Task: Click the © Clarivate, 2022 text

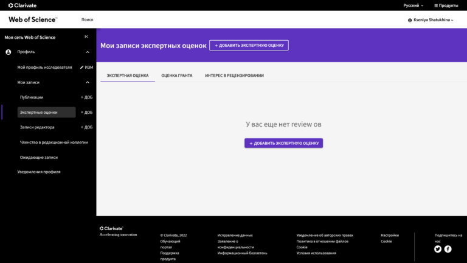Action: pyautogui.click(x=174, y=235)
